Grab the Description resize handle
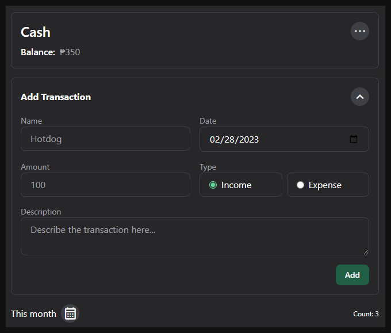Screen dimensions: 391x333 coord(366,252)
